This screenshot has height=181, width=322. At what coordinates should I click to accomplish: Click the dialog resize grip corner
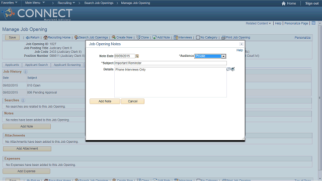pos(243,139)
